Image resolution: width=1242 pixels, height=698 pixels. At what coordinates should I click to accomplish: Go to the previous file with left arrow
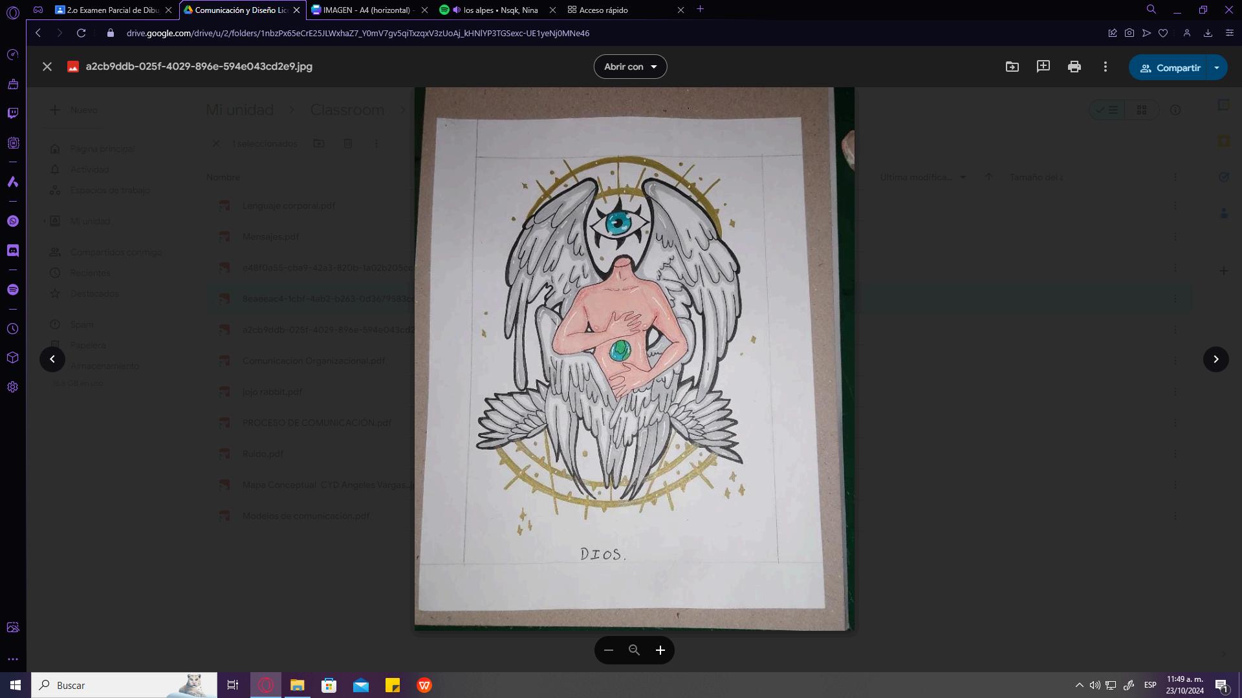click(52, 359)
